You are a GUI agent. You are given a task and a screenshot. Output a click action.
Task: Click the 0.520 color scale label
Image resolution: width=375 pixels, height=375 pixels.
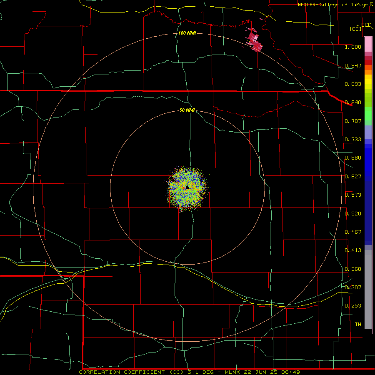coord(353,214)
